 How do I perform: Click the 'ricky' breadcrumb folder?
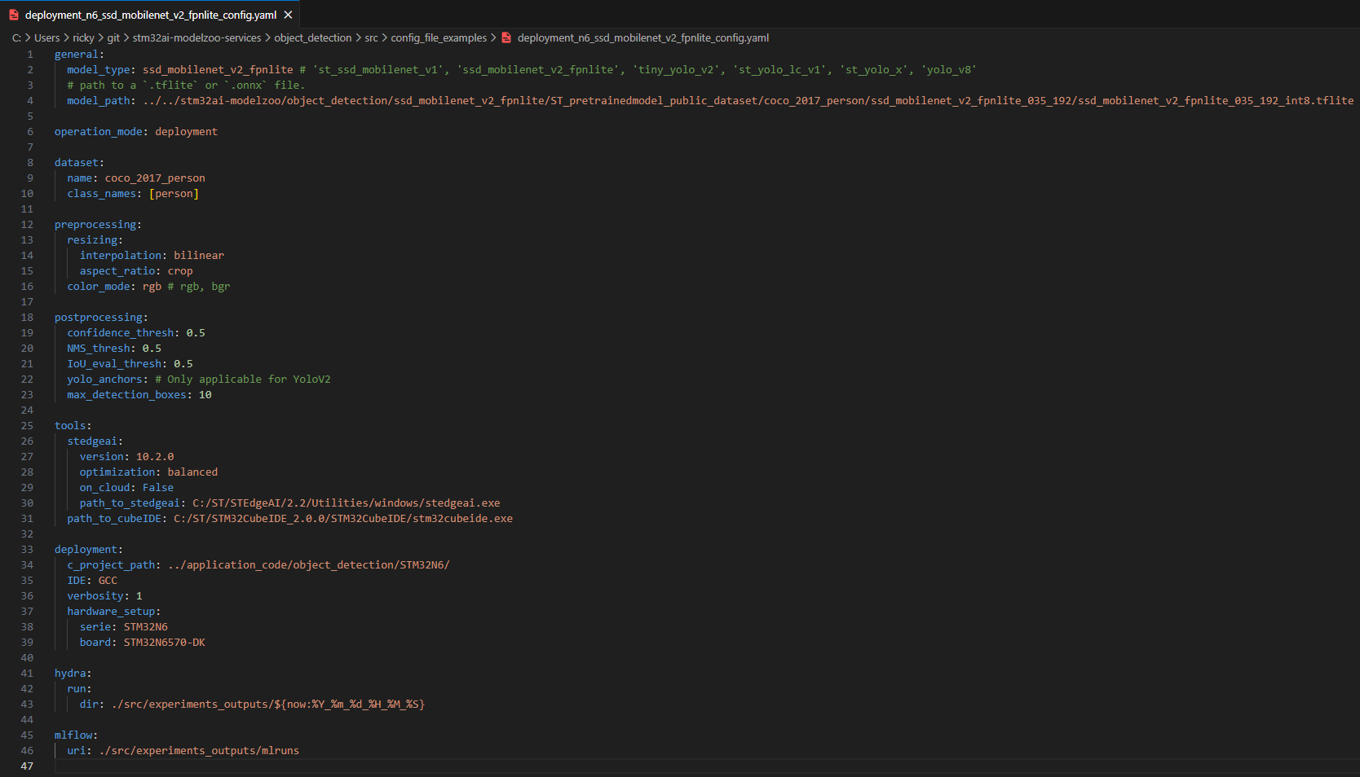tap(83, 37)
